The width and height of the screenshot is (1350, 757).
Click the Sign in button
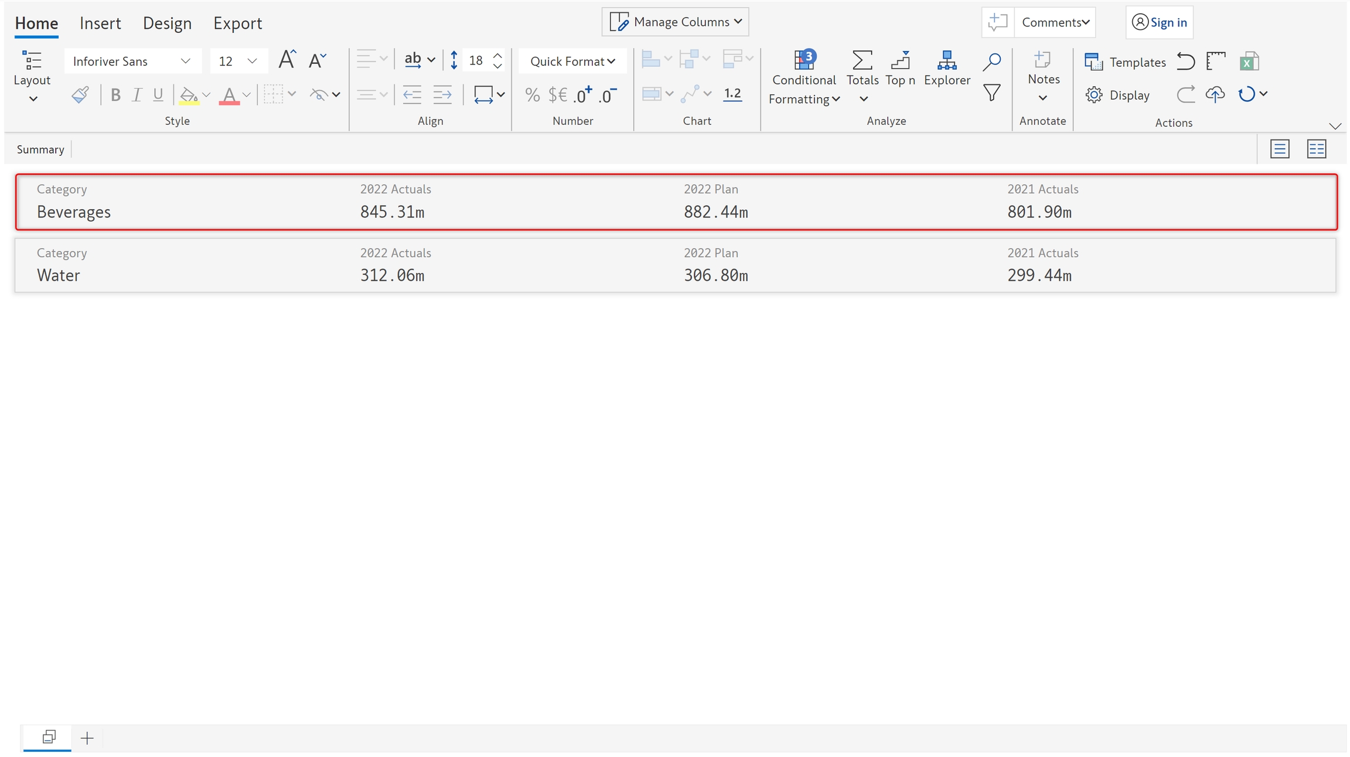tap(1159, 22)
